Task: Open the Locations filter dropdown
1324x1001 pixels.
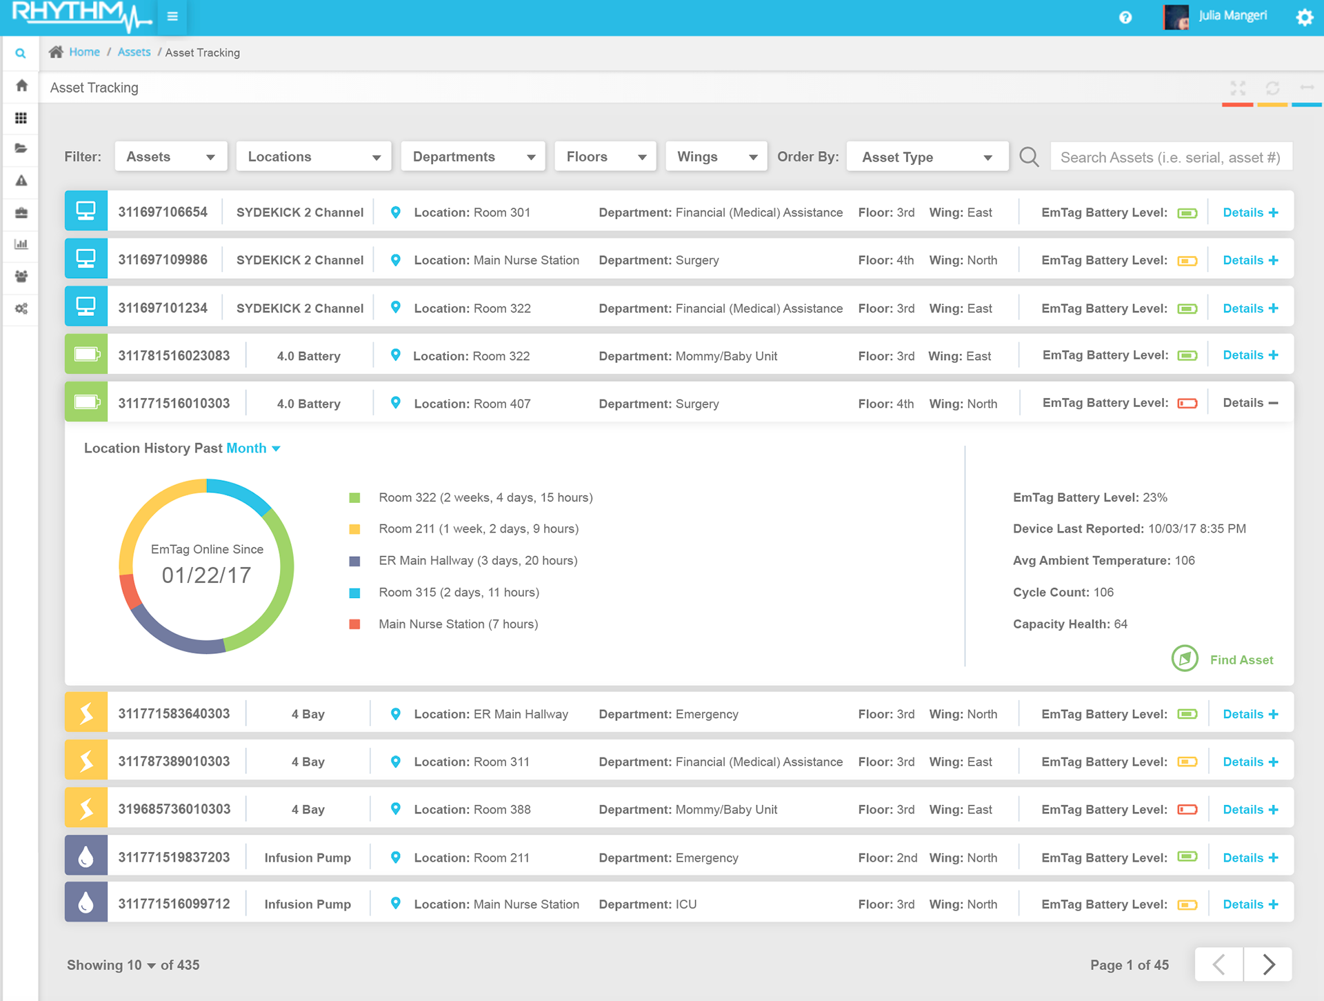Action: [x=313, y=157]
